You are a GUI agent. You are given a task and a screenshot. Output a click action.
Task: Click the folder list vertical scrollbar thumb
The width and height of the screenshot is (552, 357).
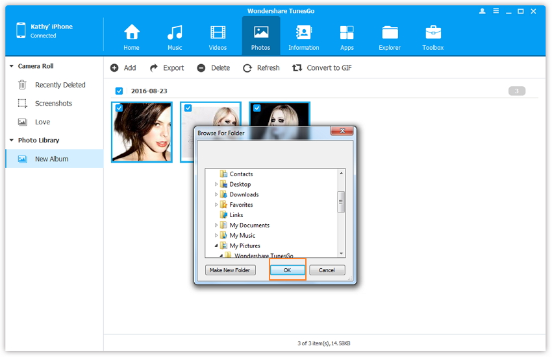point(341,201)
